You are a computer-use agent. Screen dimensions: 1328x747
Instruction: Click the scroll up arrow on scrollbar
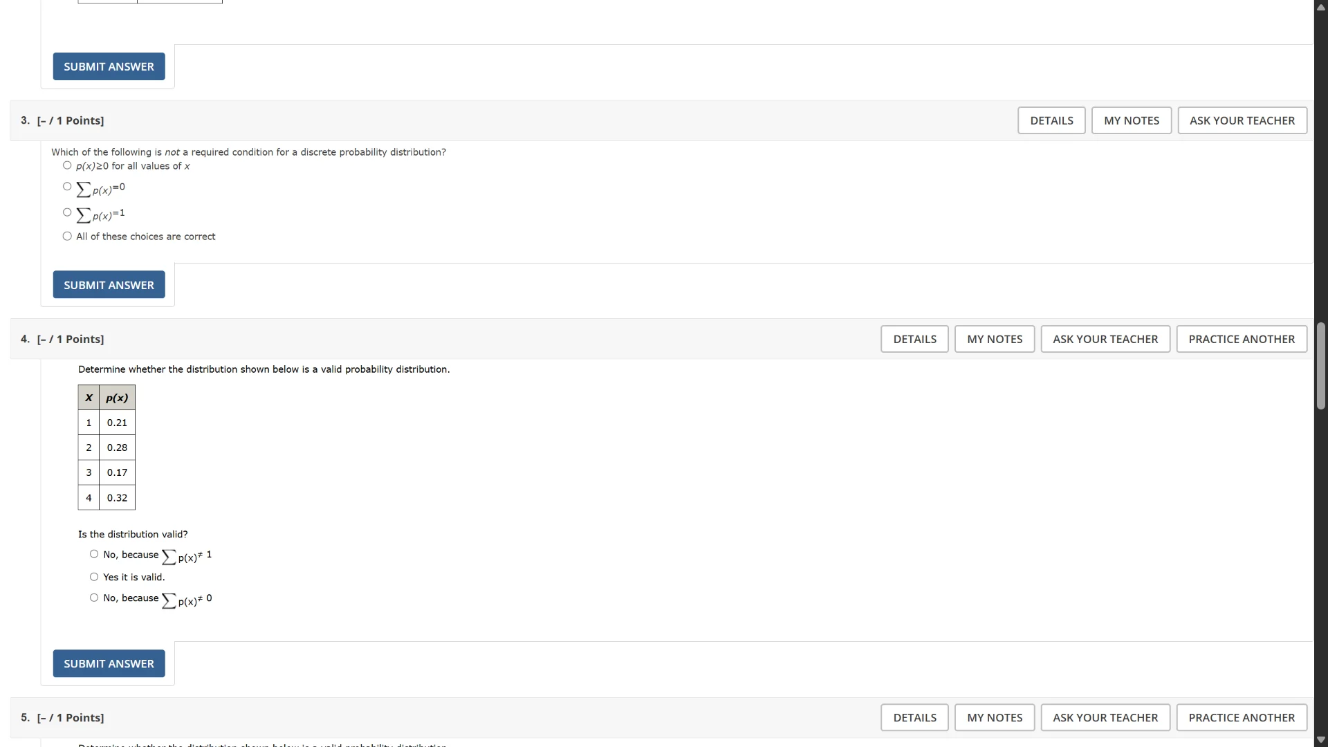[x=1320, y=7]
